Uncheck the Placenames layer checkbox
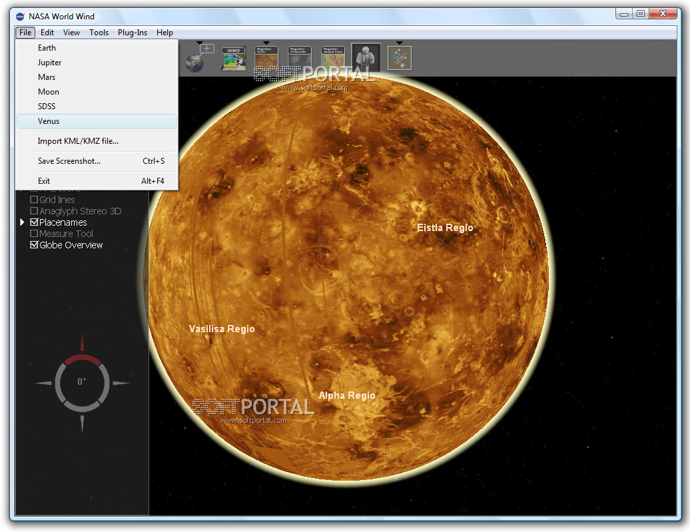 pyautogui.click(x=35, y=222)
